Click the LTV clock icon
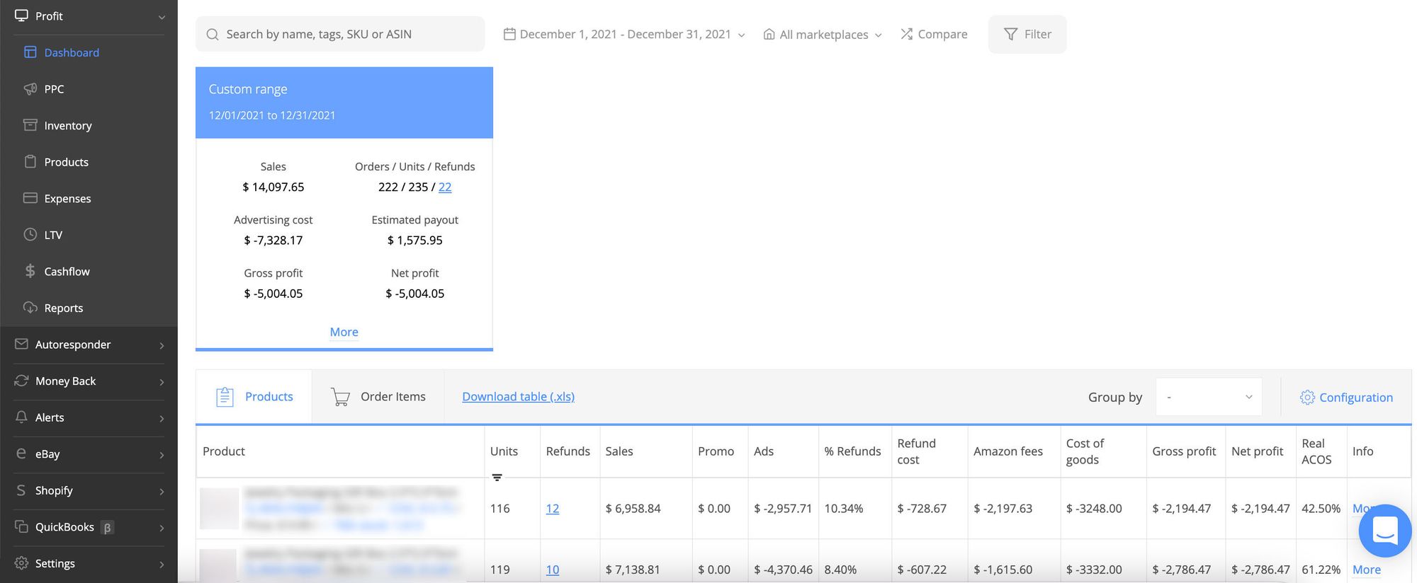Image resolution: width=1417 pixels, height=583 pixels. (30, 235)
